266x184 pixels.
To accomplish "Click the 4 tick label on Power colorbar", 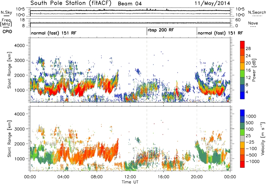I will [247, 92].
